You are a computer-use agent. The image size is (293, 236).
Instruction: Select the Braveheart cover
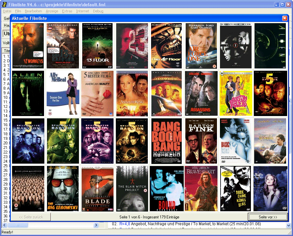201,189
